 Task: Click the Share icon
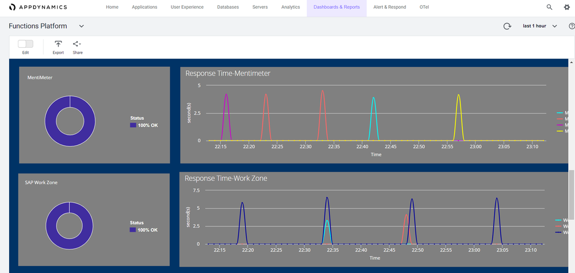click(x=77, y=44)
